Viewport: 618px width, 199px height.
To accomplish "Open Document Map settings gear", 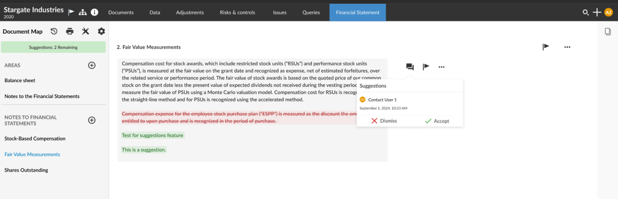I will click(x=101, y=31).
